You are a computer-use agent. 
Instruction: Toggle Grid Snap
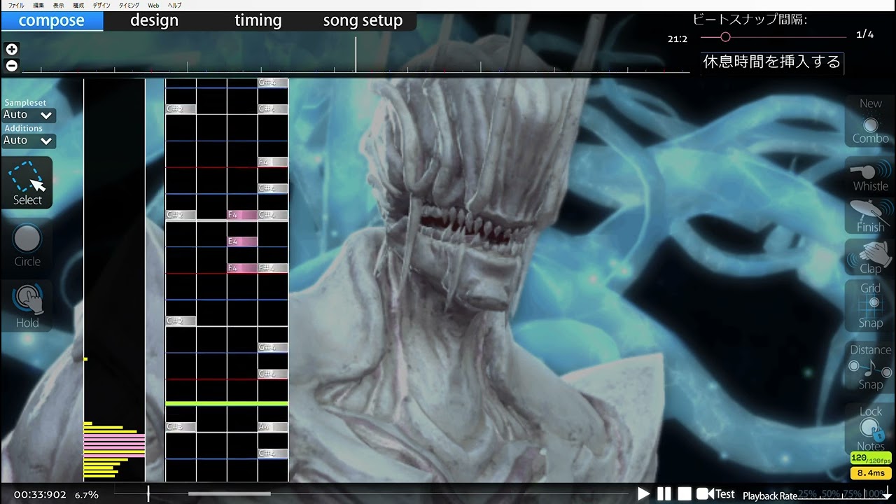point(870,305)
